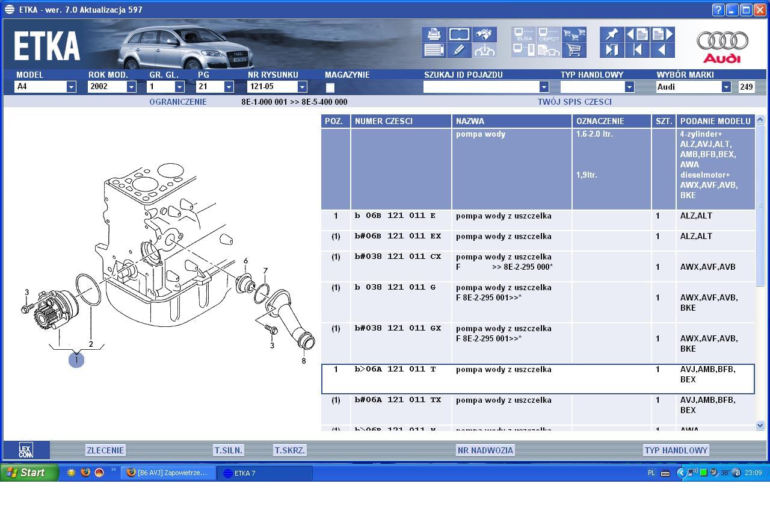Expand the GR. GL. dropdown
Screen dimensions: 770x519
click(180, 87)
